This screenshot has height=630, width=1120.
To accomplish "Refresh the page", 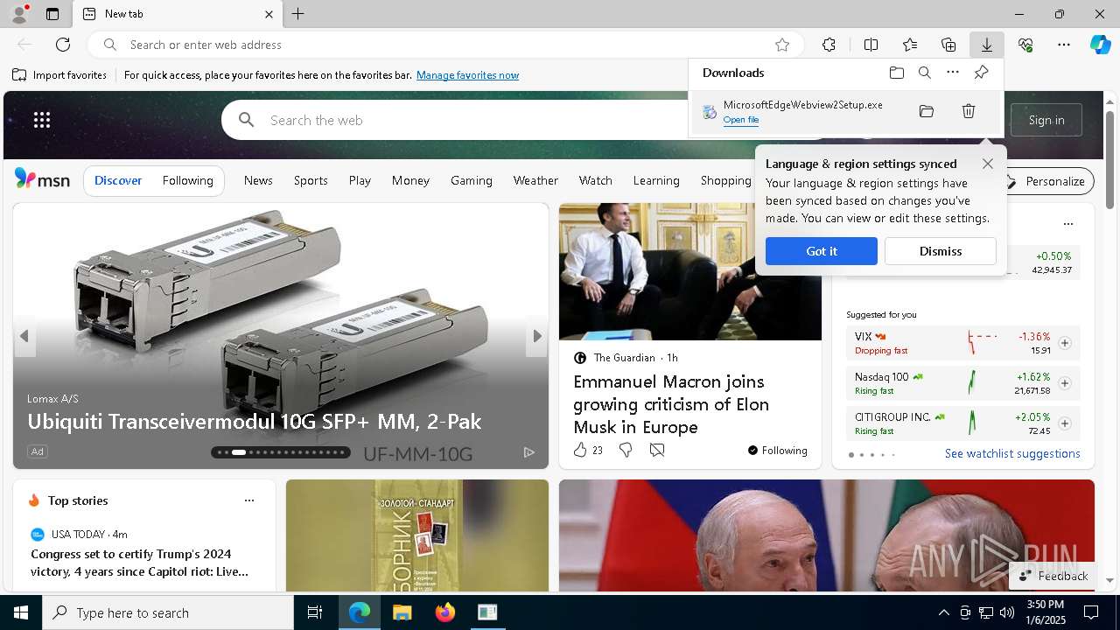I will pos(63,45).
